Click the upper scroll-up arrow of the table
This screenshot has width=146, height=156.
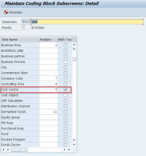74,44
